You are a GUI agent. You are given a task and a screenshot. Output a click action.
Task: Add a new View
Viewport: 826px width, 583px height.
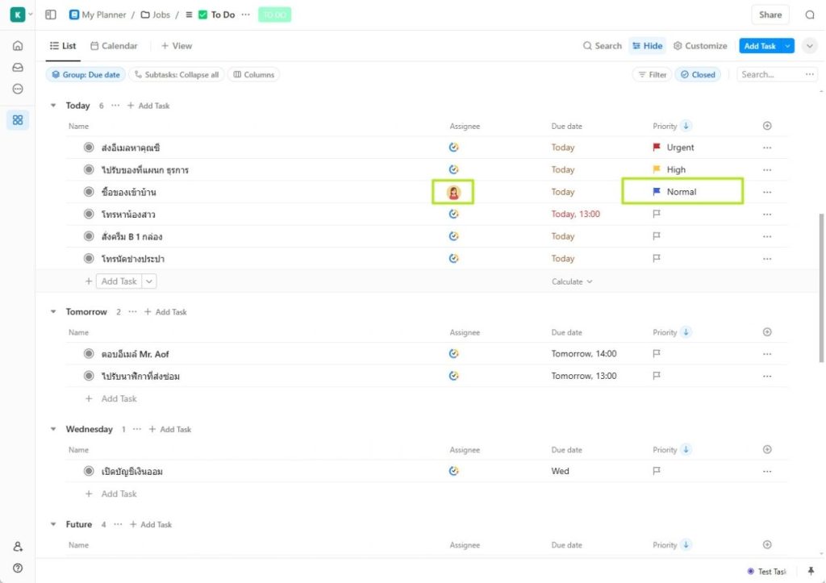pos(177,46)
